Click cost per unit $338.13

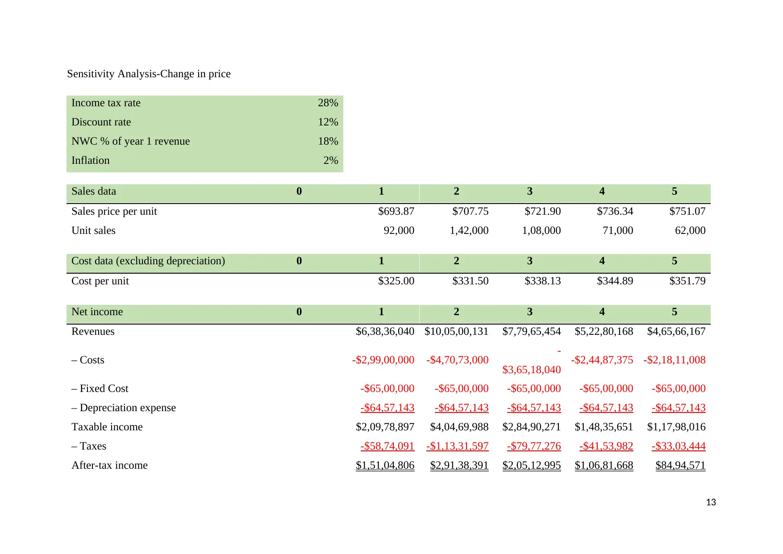542,281
